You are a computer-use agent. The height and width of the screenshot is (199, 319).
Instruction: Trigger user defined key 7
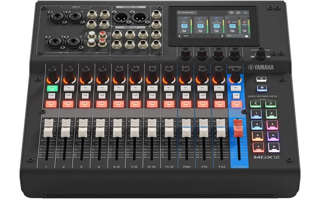coord(258,147)
